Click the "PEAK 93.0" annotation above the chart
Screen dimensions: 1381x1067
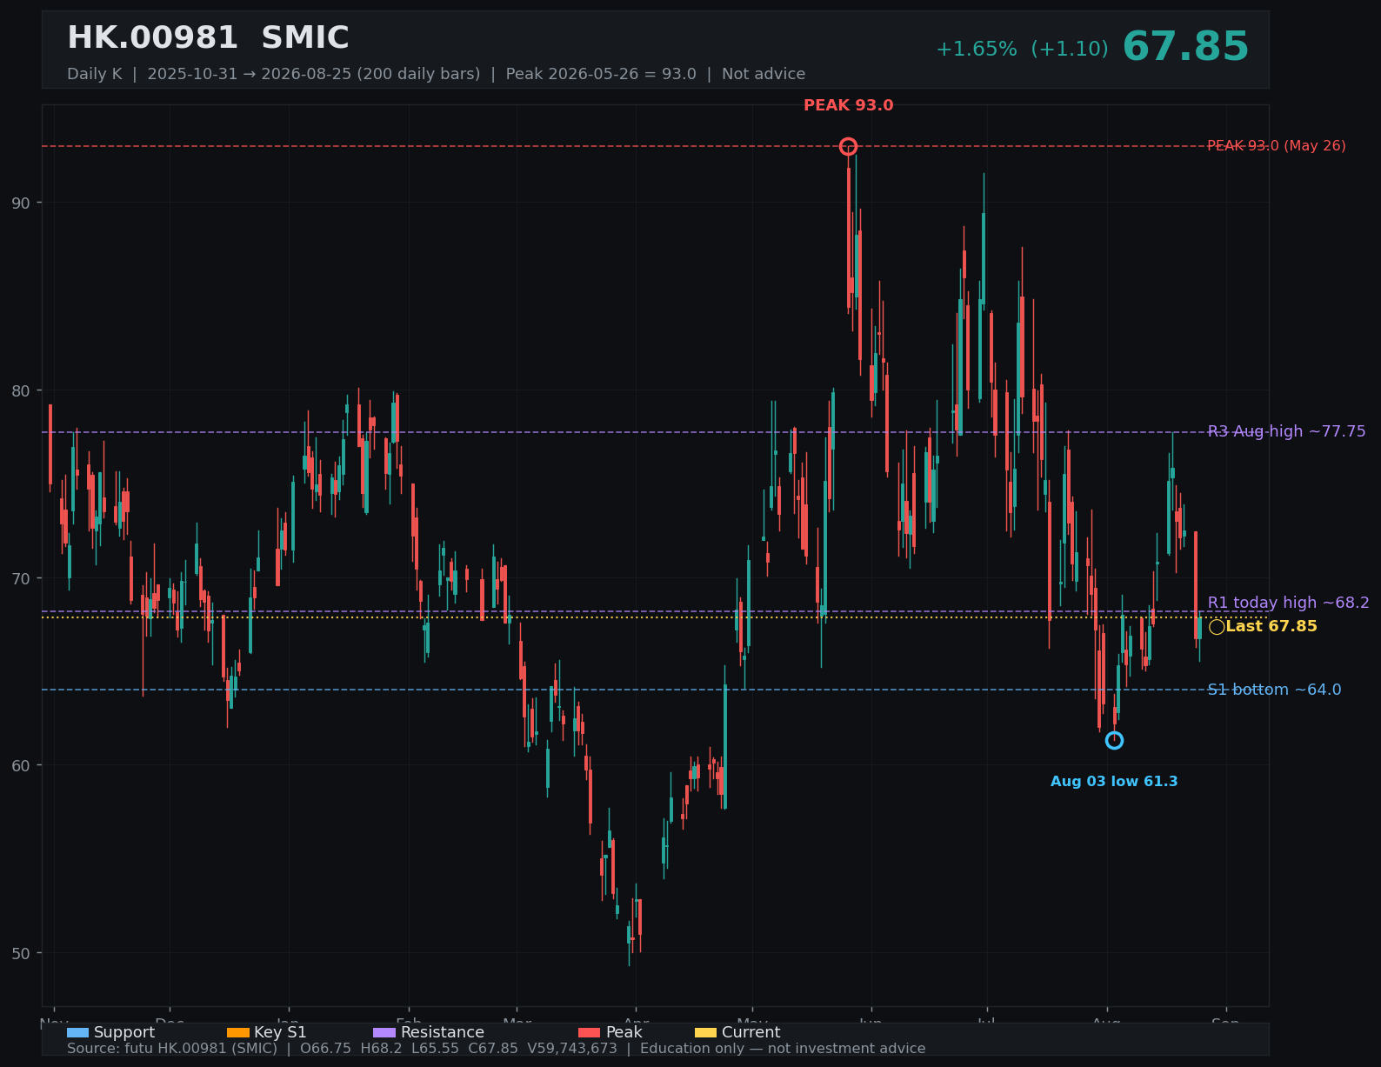[x=848, y=105]
